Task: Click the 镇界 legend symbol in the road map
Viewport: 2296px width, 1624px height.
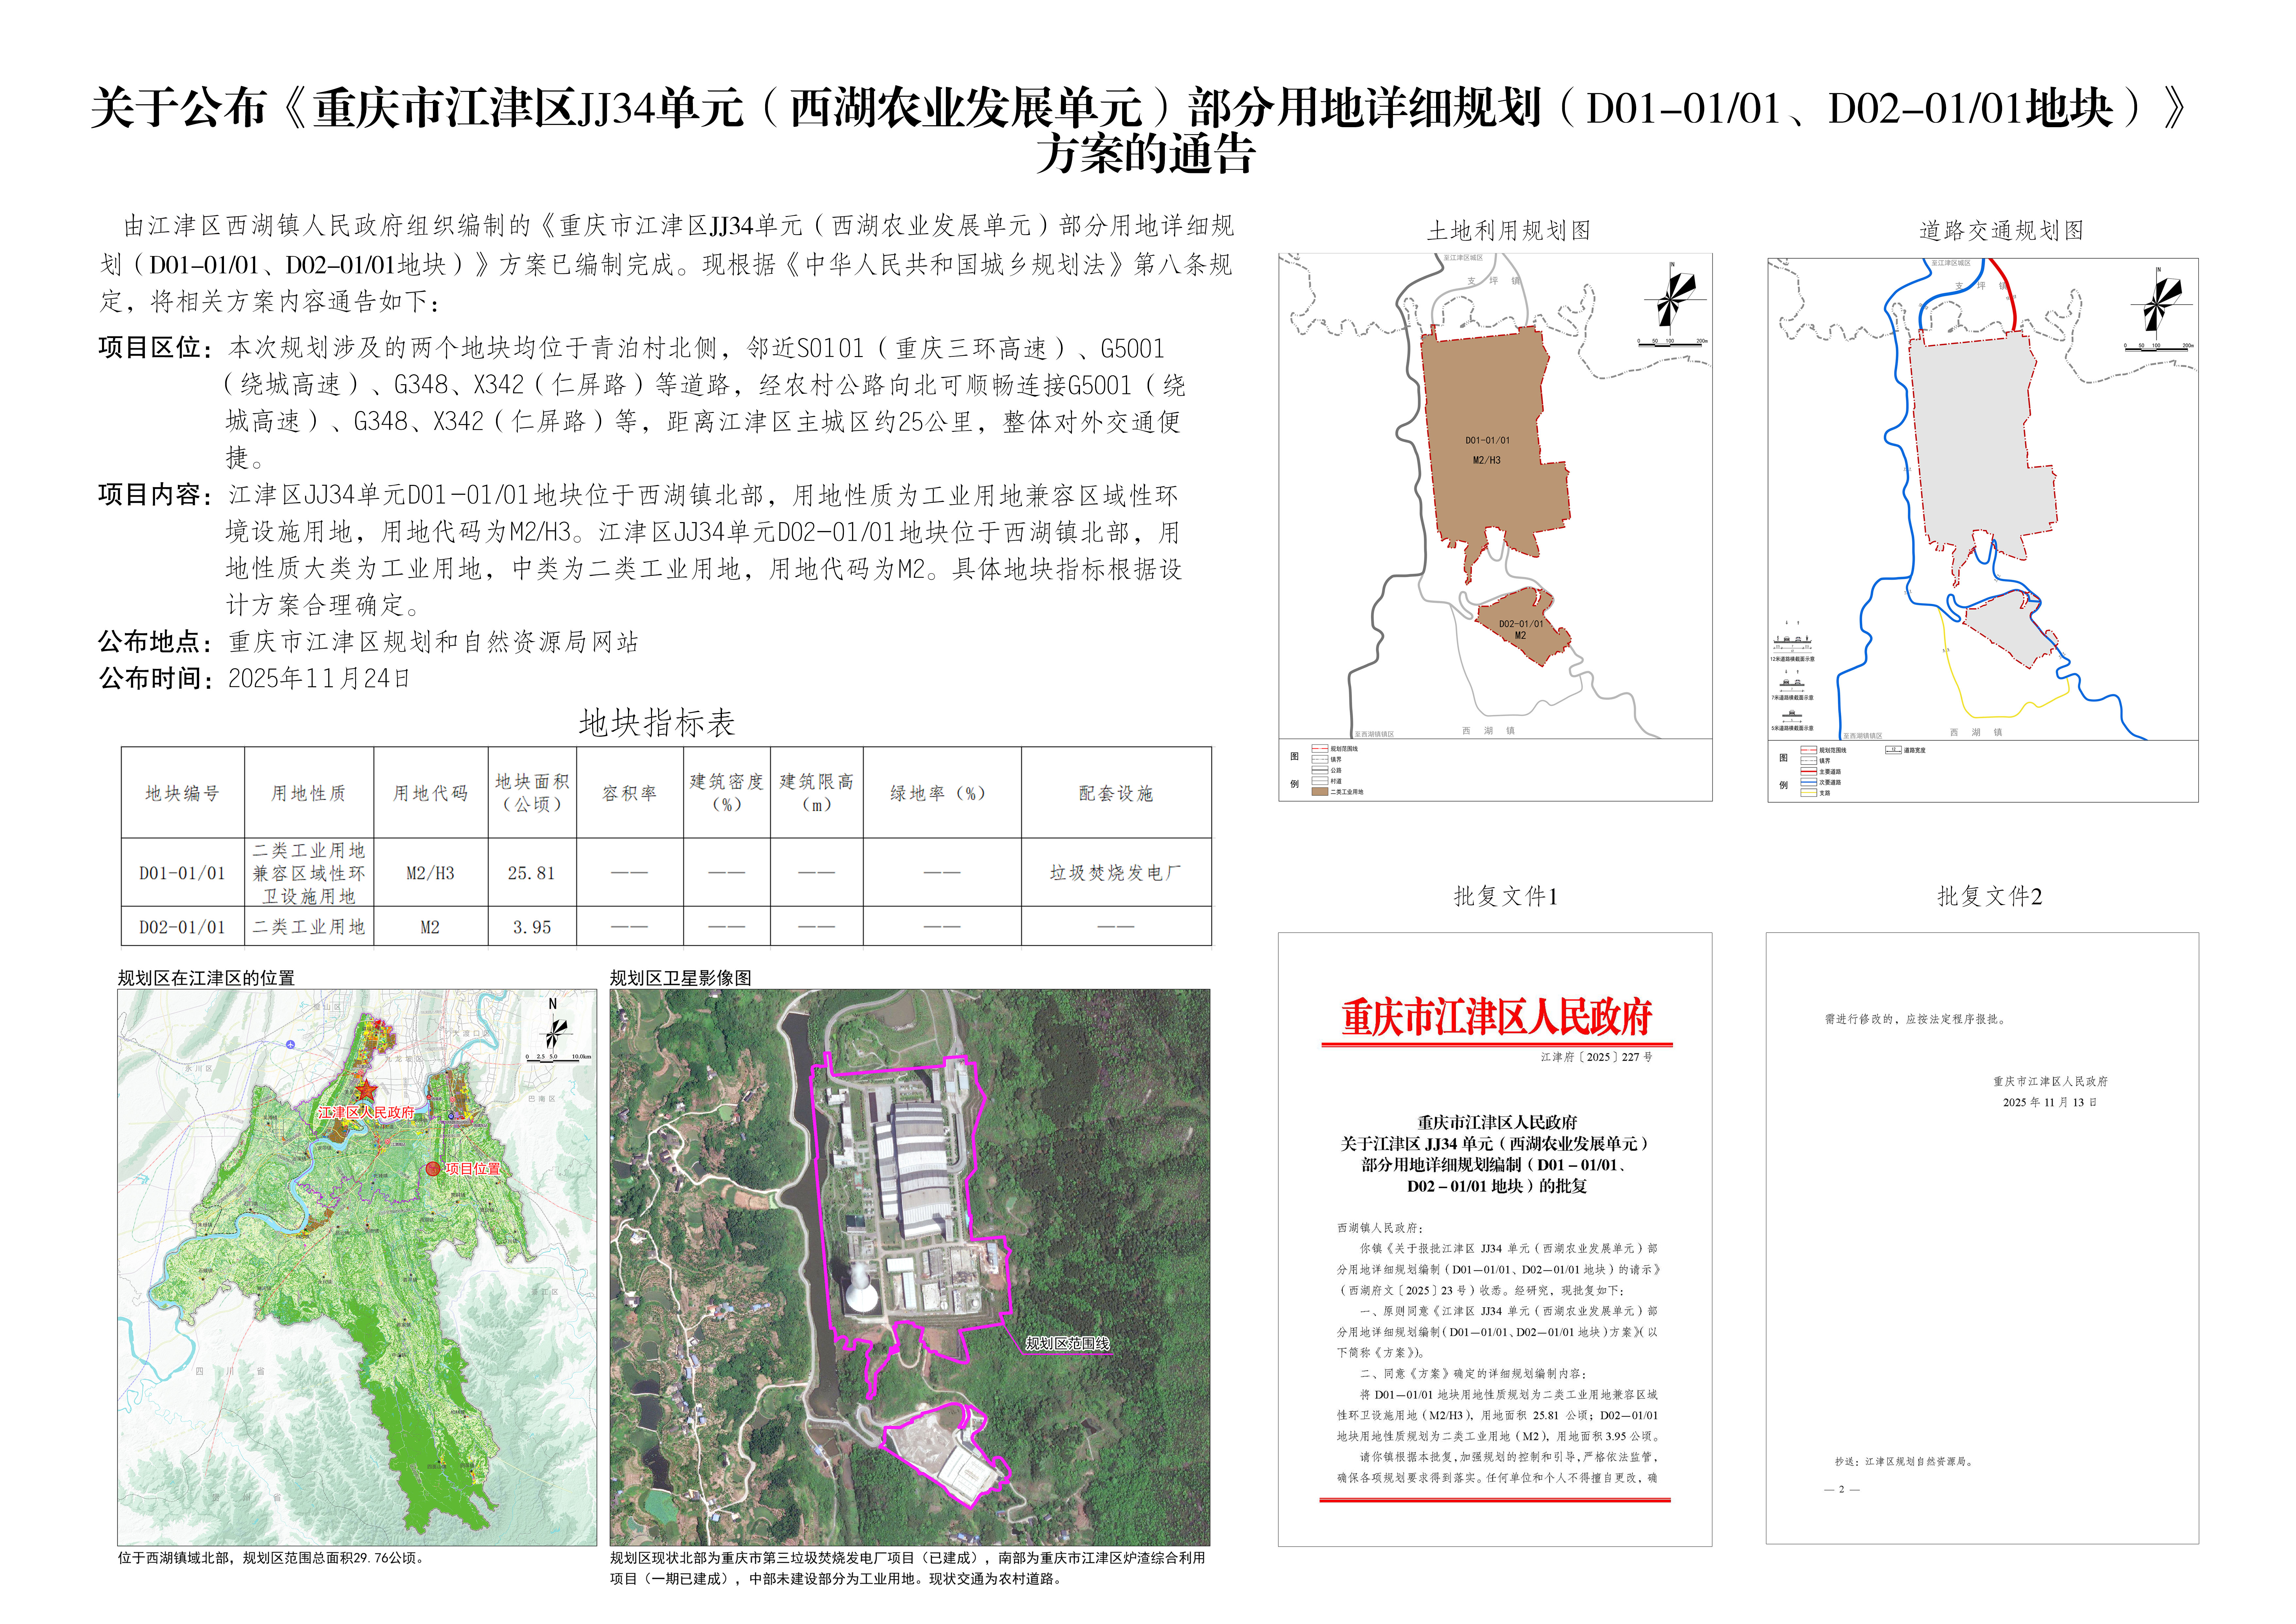Action: coord(1809,761)
